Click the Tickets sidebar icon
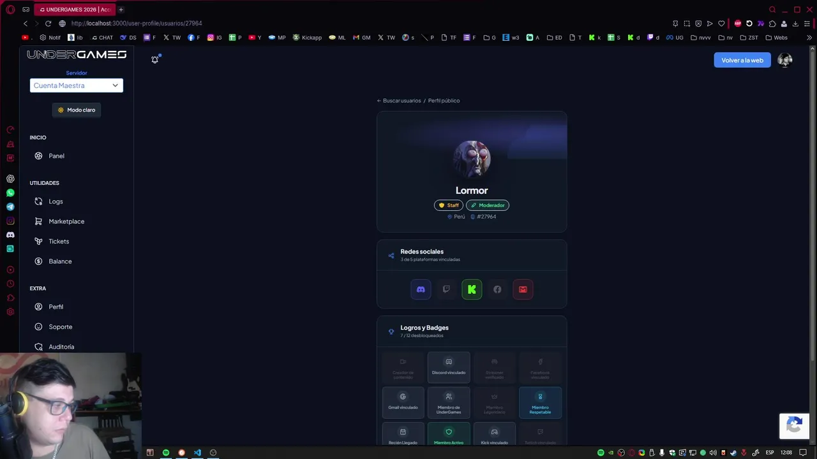This screenshot has width=817, height=459. [x=38, y=241]
